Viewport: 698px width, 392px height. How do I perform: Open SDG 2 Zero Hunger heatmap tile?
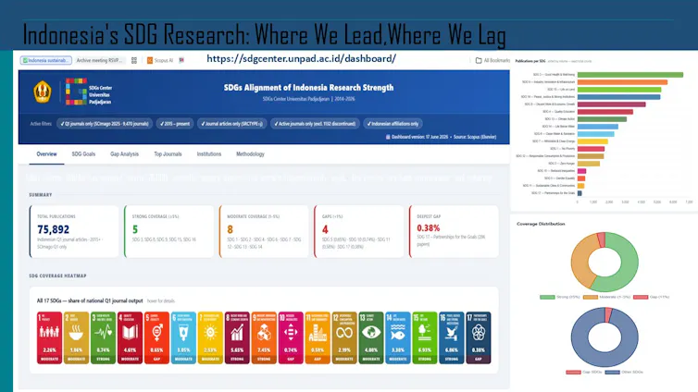click(x=76, y=337)
